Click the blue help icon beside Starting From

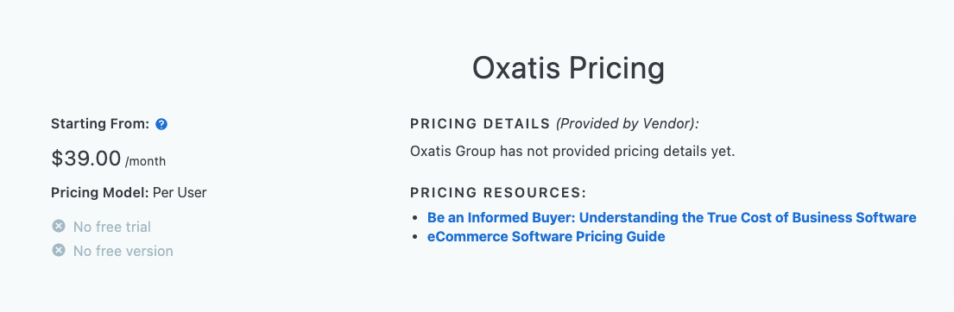pos(161,124)
